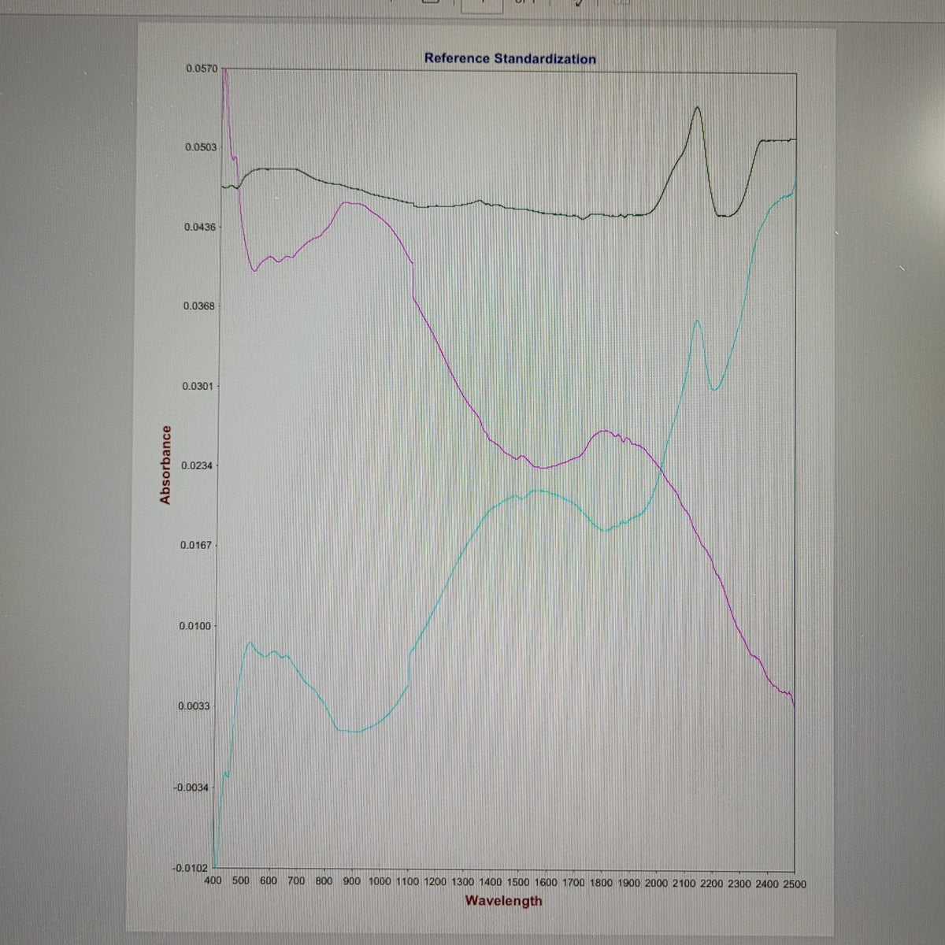Click the 0.0368 y-axis value
945x945 pixels.
click(x=198, y=306)
